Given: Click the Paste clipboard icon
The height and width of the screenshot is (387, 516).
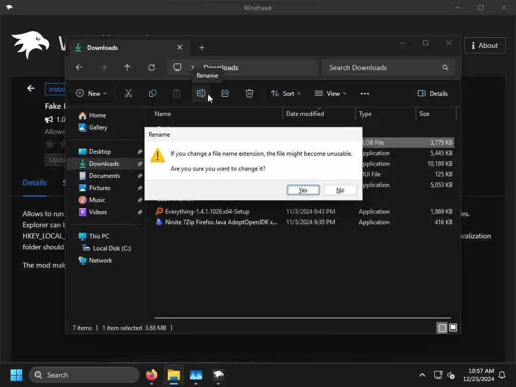Looking at the screenshot, I should tap(177, 93).
